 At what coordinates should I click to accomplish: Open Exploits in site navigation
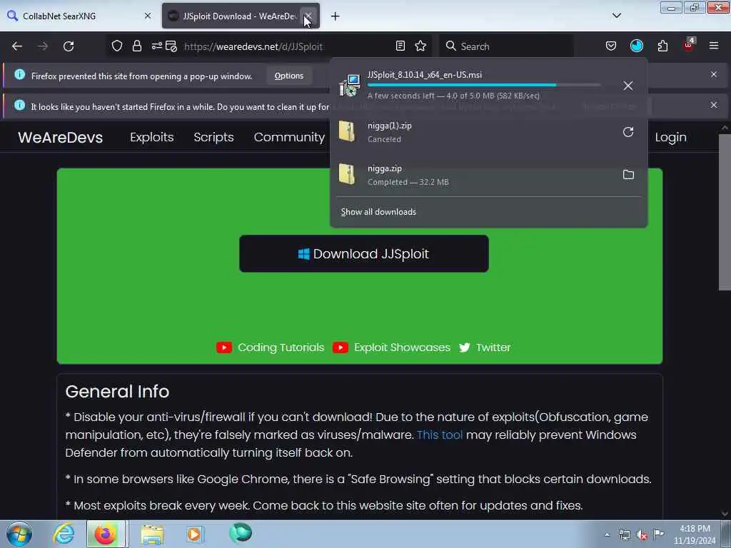click(151, 137)
